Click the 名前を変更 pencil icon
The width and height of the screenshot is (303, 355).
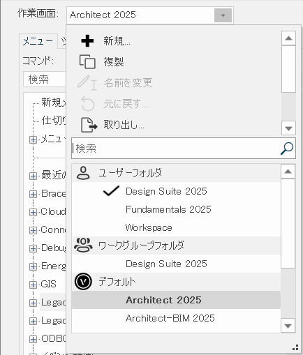(x=87, y=82)
